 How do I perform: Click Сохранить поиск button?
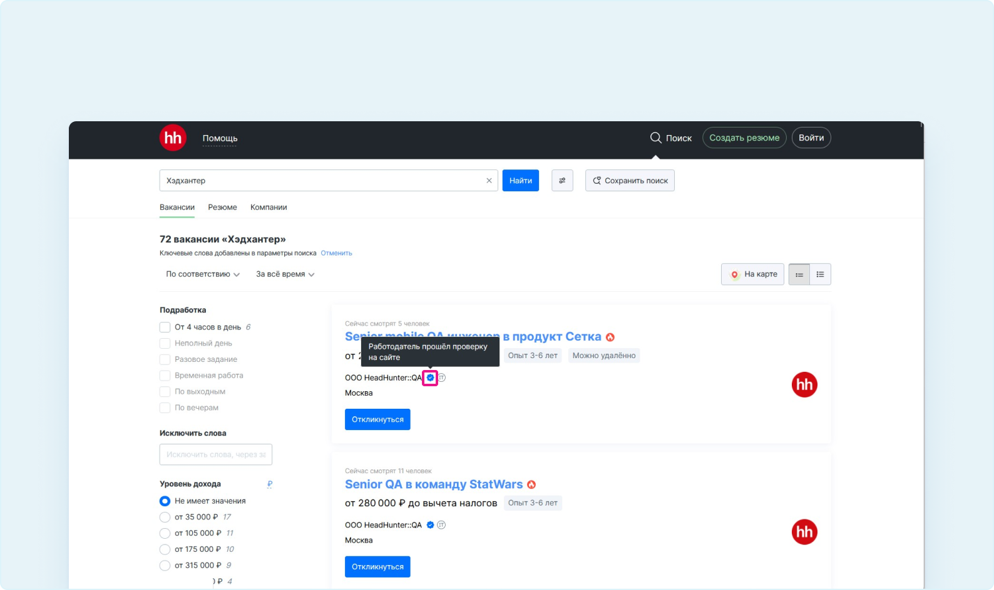point(630,181)
